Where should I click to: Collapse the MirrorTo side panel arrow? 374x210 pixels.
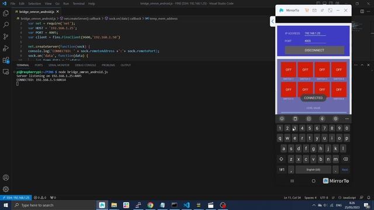[273, 22]
